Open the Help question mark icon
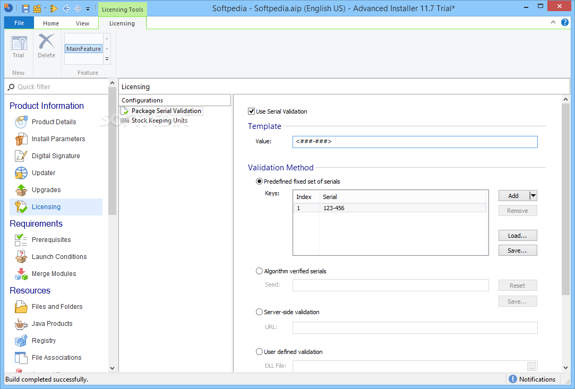575x389 pixels. point(565,22)
